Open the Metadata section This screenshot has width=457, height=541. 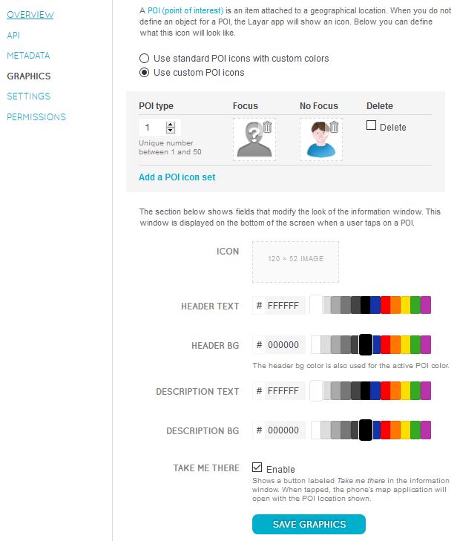pyautogui.click(x=28, y=56)
